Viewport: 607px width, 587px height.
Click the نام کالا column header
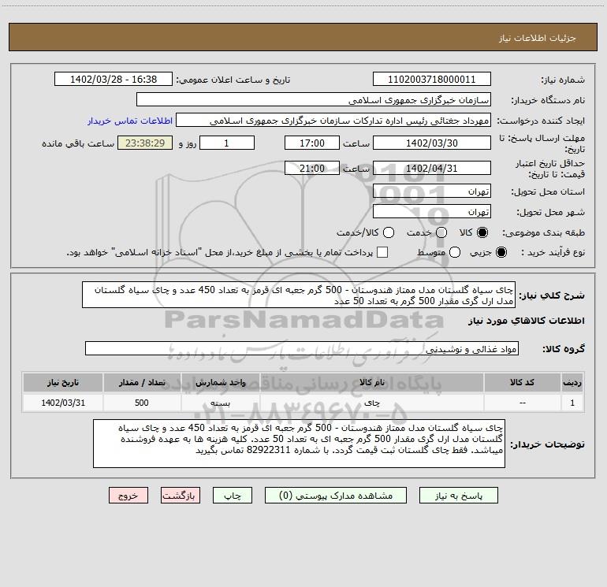point(371,382)
